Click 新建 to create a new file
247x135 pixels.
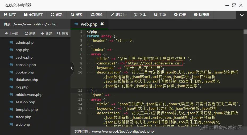coord(46,33)
